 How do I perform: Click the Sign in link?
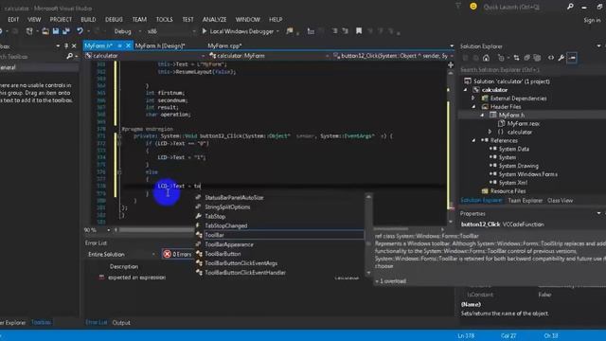click(x=592, y=20)
